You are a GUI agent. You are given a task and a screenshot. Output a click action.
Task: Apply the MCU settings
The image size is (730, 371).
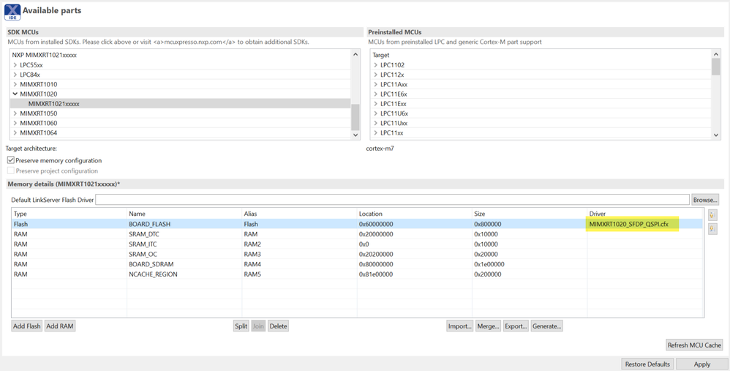pos(702,364)
